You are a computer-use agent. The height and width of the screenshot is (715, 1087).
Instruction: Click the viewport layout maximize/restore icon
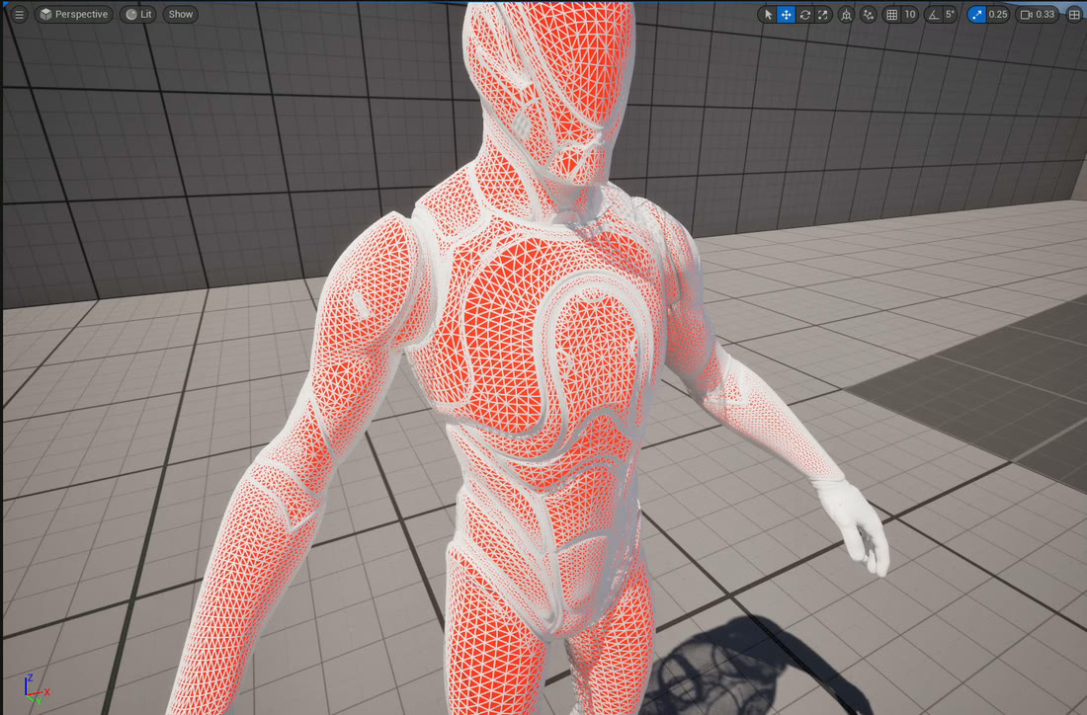coord(1074,14)
